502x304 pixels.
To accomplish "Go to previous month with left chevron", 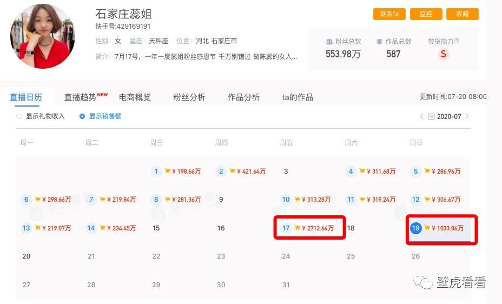I will (422, 116).
